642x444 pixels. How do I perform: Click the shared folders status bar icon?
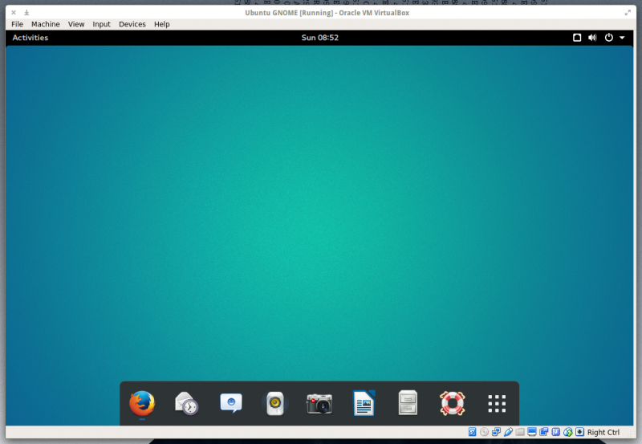pyautogui.click(x=520, y=432)
